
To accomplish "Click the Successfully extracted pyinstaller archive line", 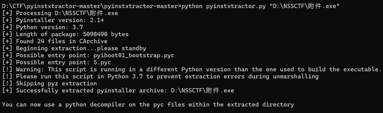I will coord(118,90).
